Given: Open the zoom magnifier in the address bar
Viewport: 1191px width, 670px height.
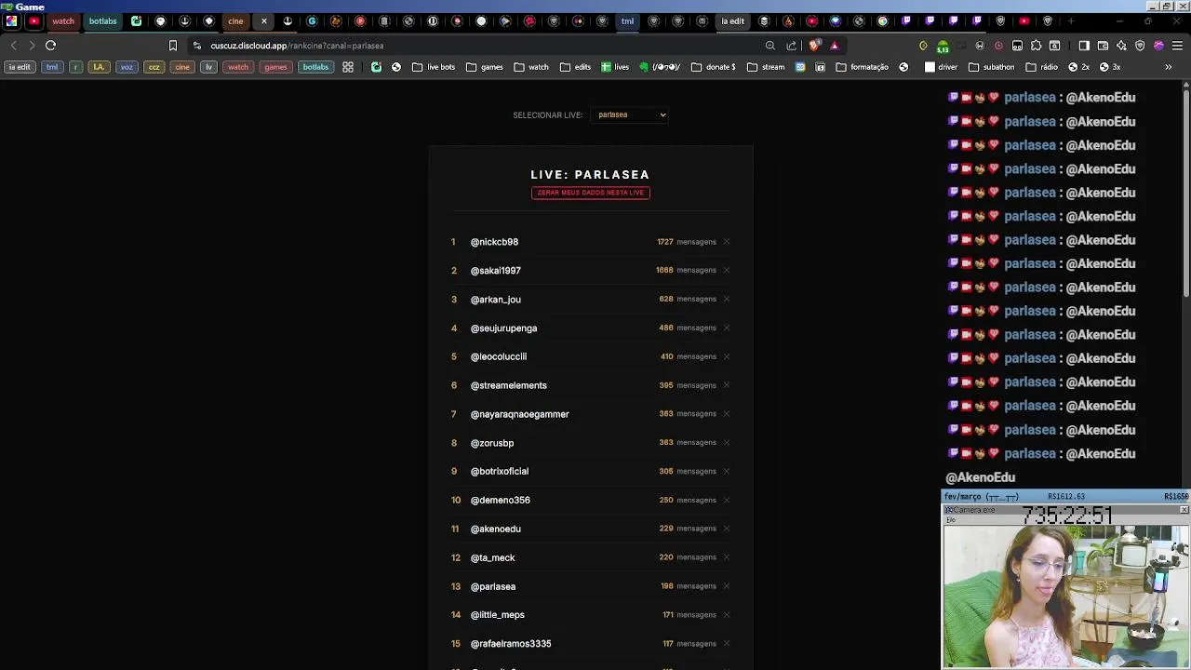Looking at the screenshot, I should pos(769,46).
